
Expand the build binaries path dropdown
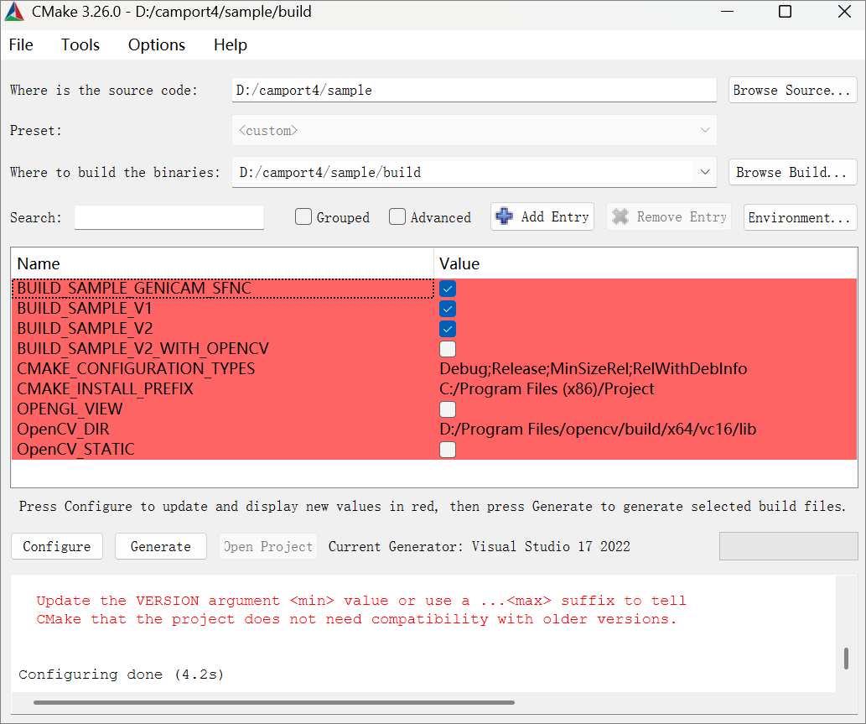[x=705, y=172]
